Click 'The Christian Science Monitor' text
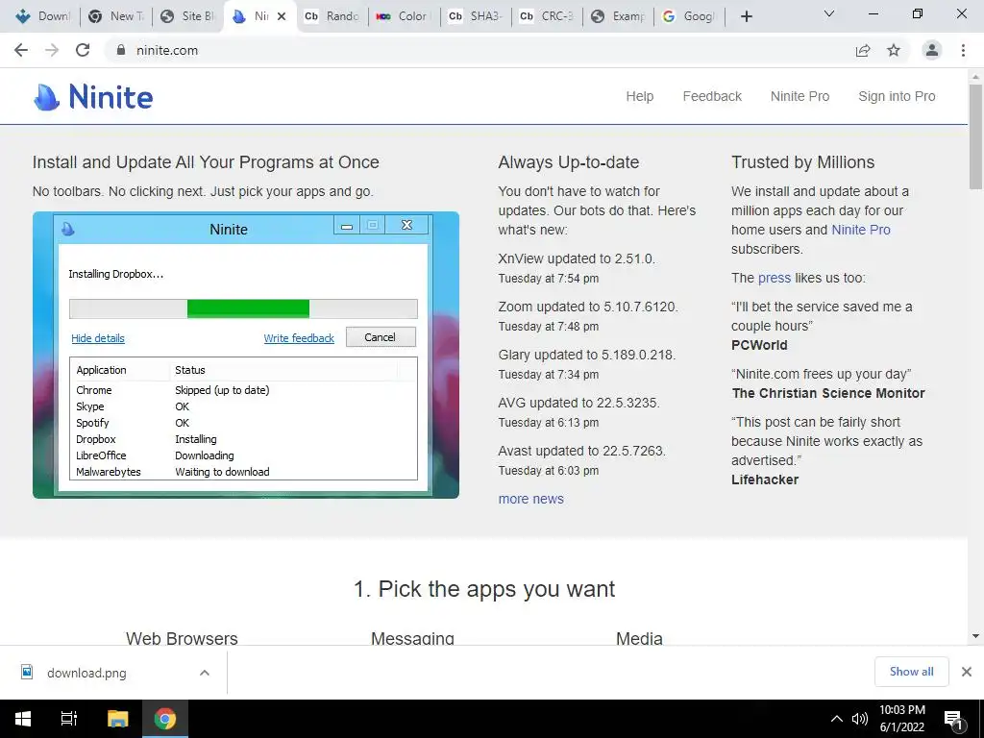The height and width of the screenshot is (738, 984). pos(828,393)
